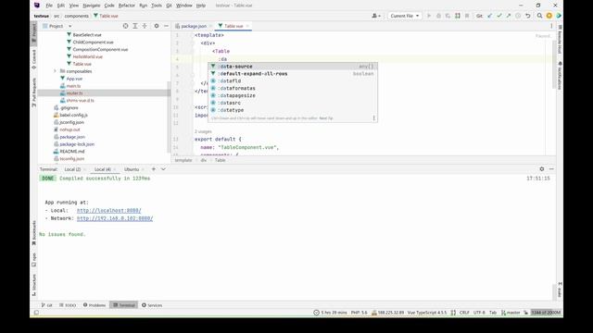This screenshot has height=333, width=593.
Task: Click the Git update project arrow icon
Action: point(490,16)
